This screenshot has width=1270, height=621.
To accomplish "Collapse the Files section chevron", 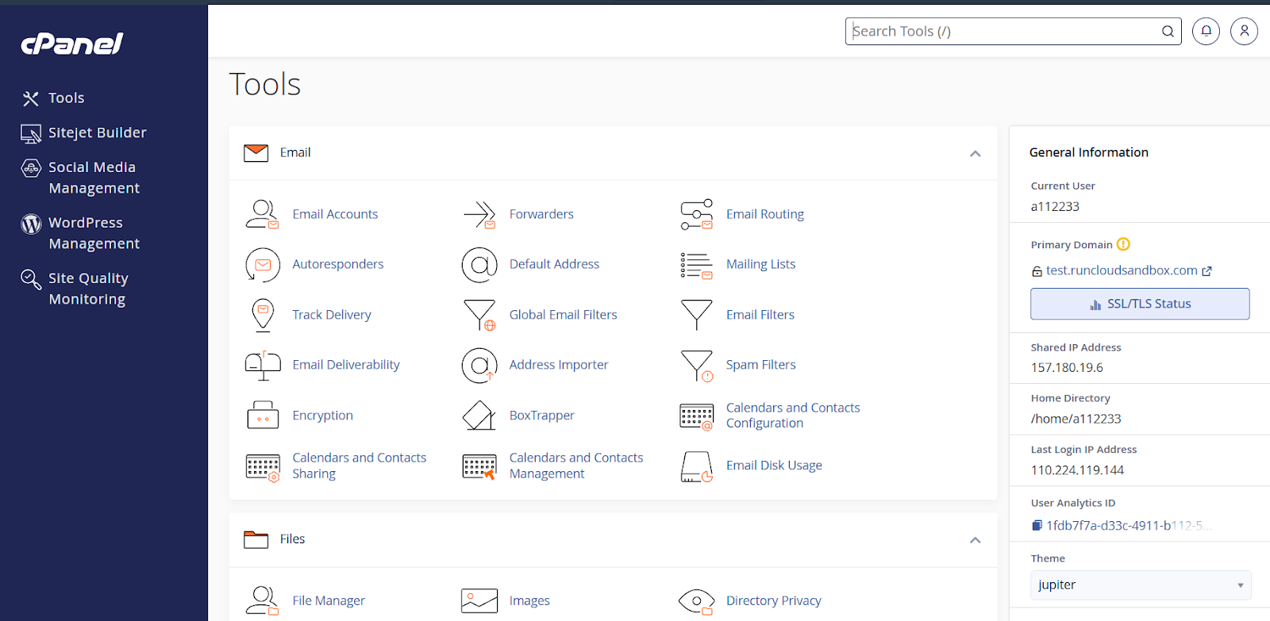I will 975,540.
